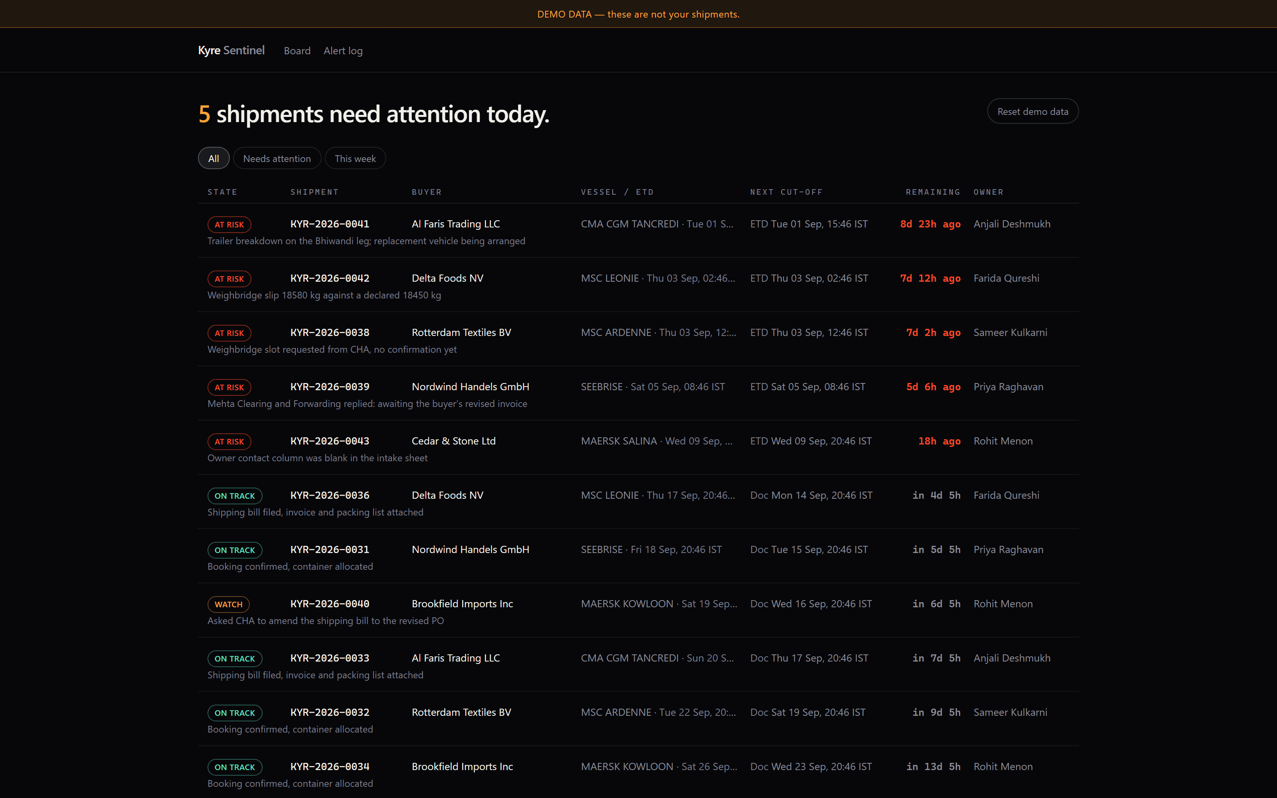Screen dimensions: 1277x798
Task: Open shipment KYR-2026-0036
Action: coord(330,495)
